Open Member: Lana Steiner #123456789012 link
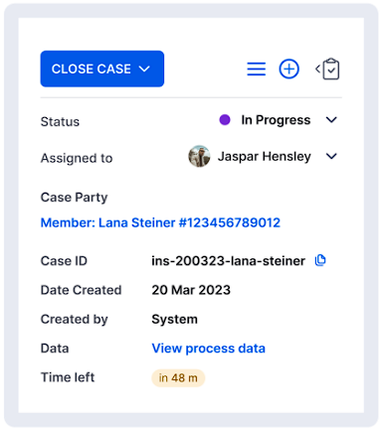381x430 pixels. pyautogui.click(x=160, y=222)
